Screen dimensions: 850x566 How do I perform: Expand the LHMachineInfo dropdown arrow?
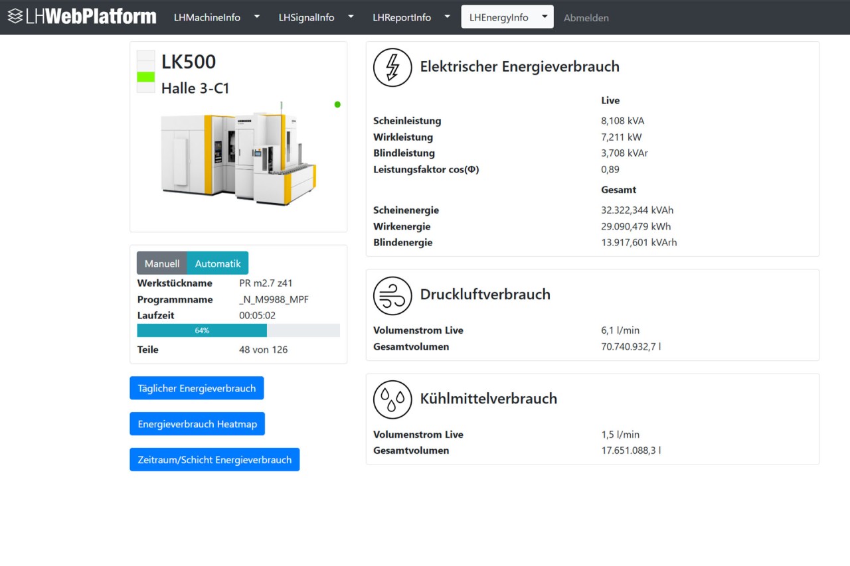pyautogui.click(x=257, y=17)
